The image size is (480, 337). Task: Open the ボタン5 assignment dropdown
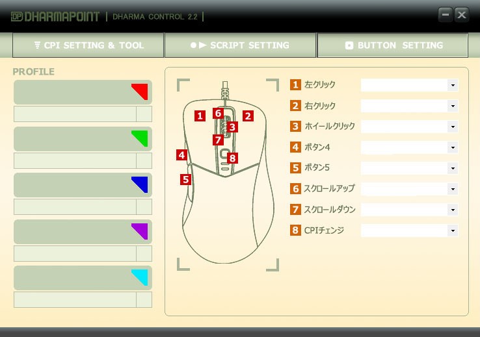click(x=409, y=168)
